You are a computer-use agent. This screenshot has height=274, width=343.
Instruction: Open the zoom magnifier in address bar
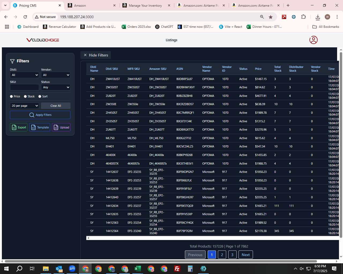click(x=262, y=17)
